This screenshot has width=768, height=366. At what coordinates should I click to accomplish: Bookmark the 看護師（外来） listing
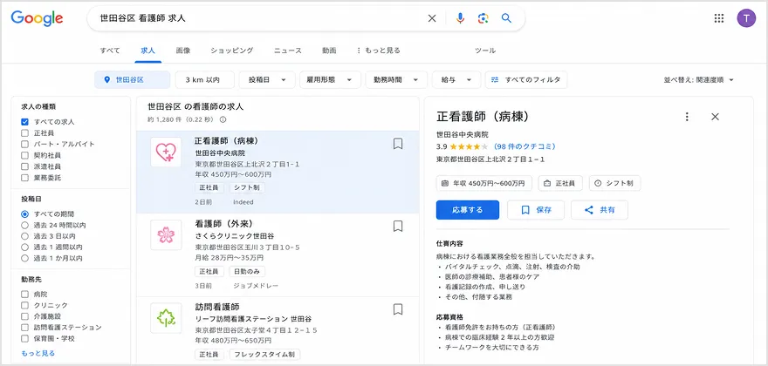click(398, 226)
